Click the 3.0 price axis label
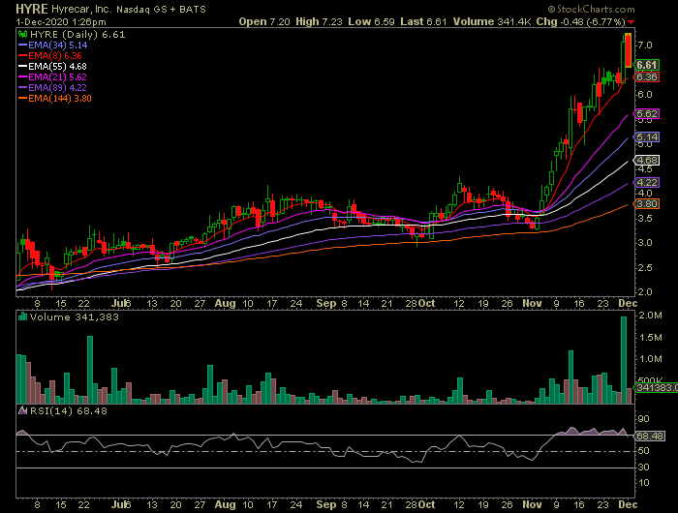Viewport: 678px width, 513px height. (645, 242)
